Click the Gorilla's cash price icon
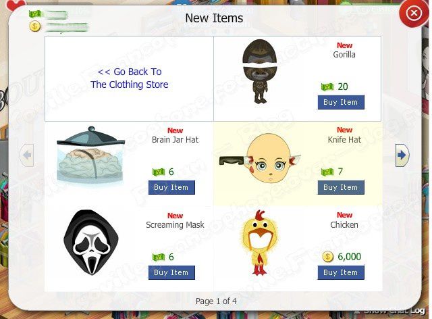This screenshot has height=319, width=432. pyautogui.click(x=327, y=87)
